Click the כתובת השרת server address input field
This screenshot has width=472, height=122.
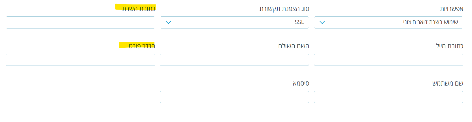(x=80, y=22)
